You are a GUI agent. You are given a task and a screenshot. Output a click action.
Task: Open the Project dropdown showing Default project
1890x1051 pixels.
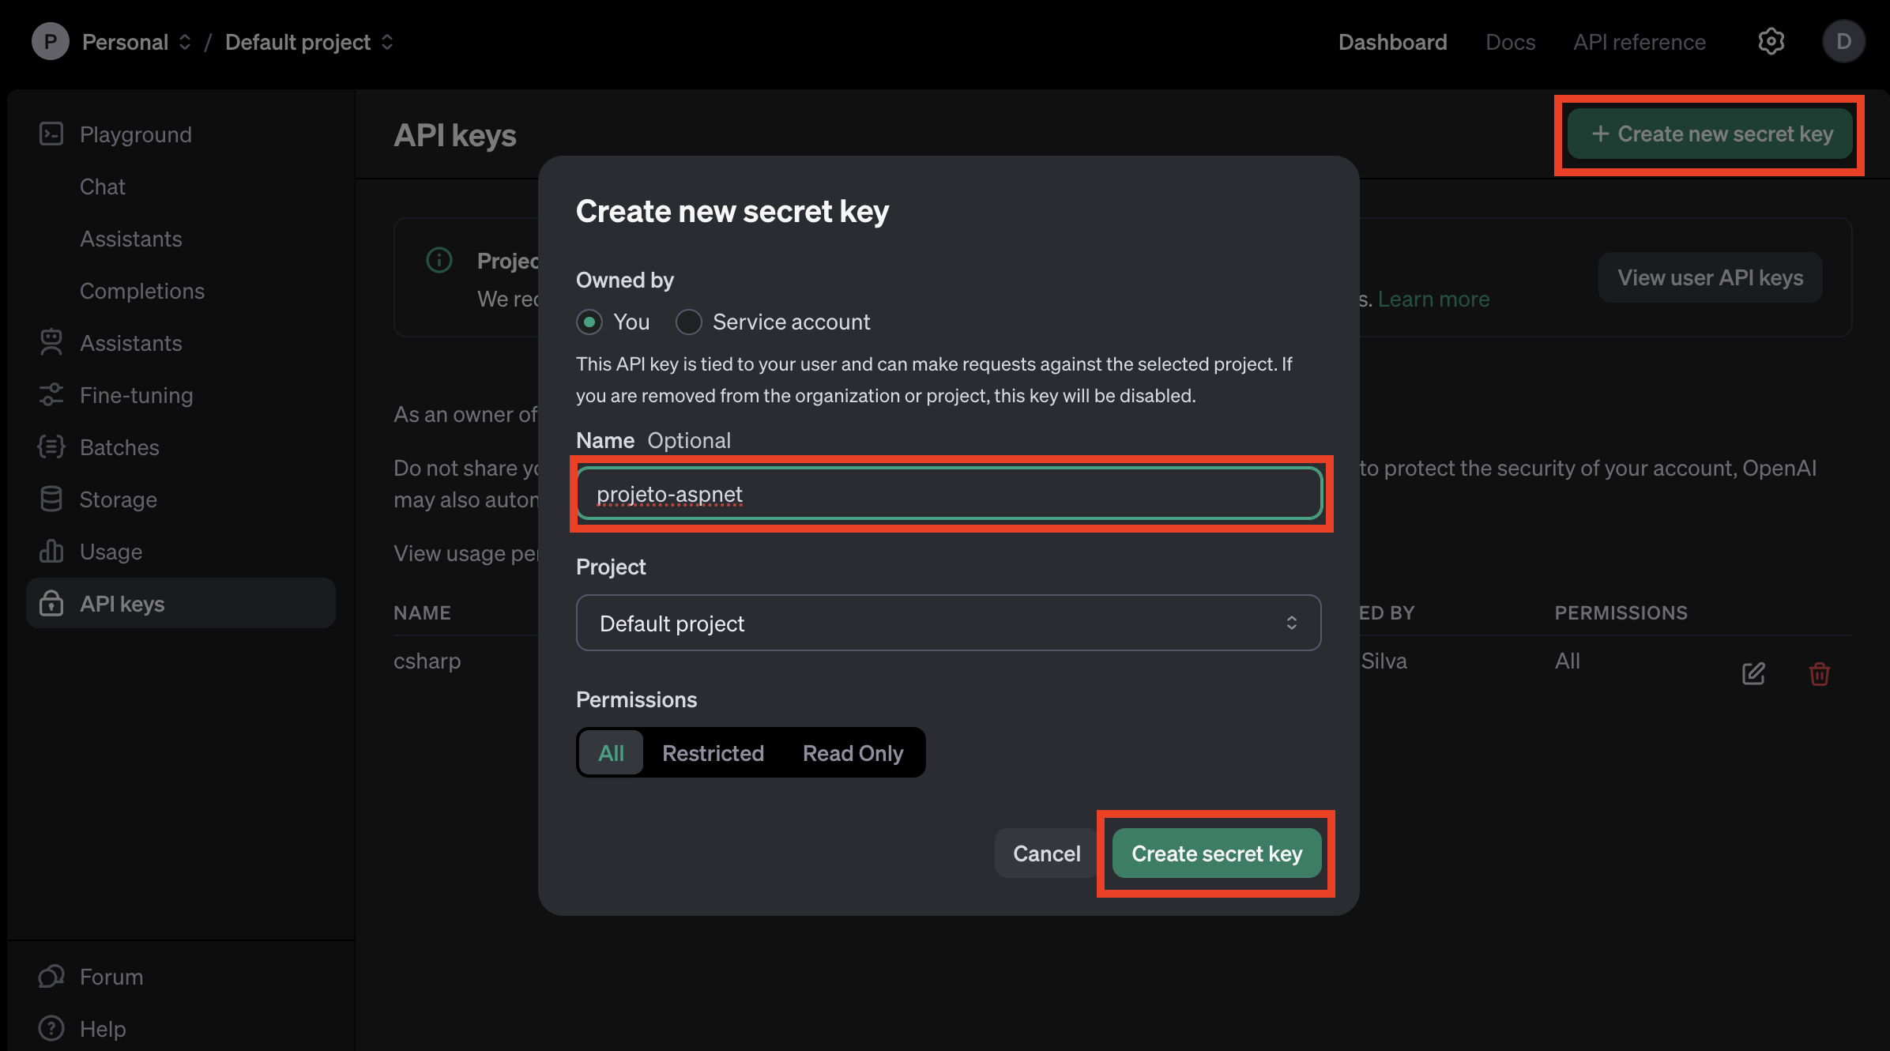(947, 623)
